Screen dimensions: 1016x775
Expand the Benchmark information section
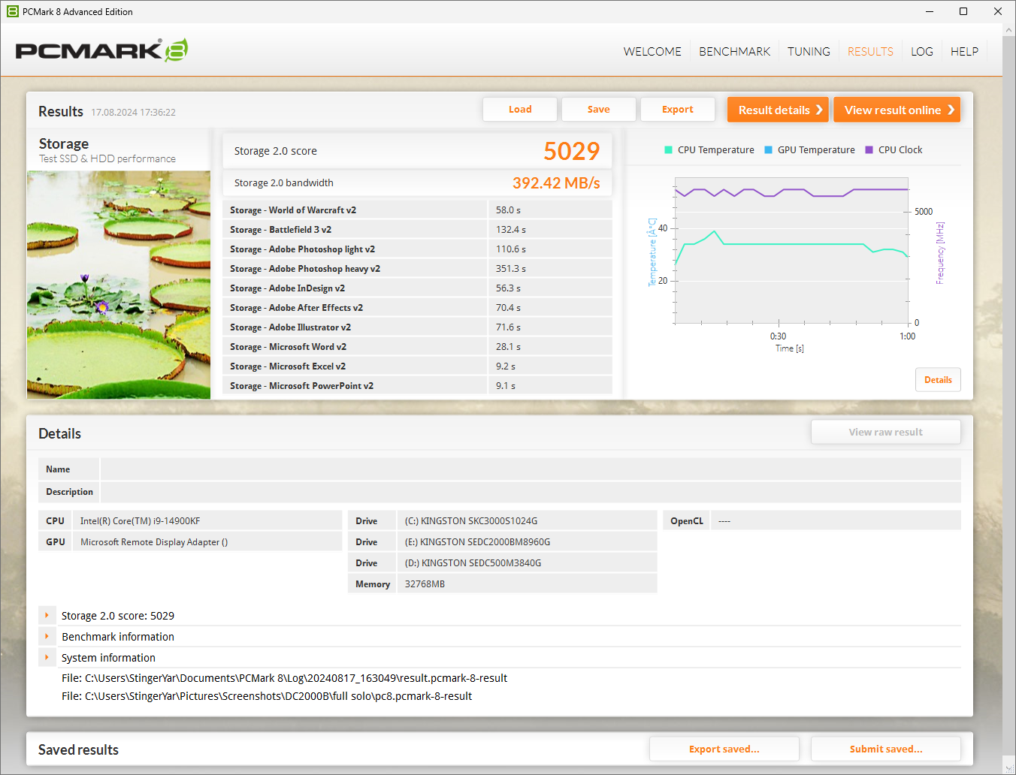coord(47,636)
